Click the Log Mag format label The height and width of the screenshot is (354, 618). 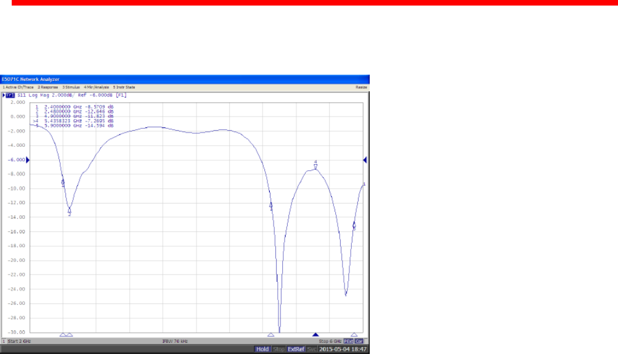(39, 95)
